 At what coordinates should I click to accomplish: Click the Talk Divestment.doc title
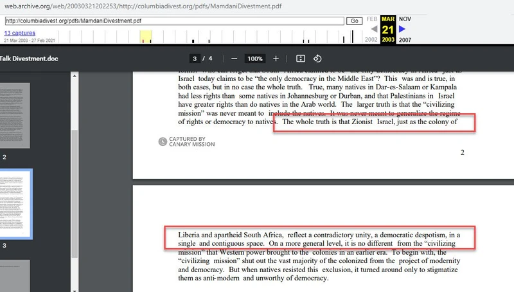(29, 59)
